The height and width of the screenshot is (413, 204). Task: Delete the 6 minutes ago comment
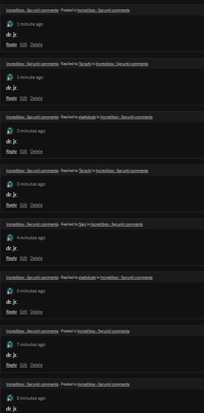[37, 311]
